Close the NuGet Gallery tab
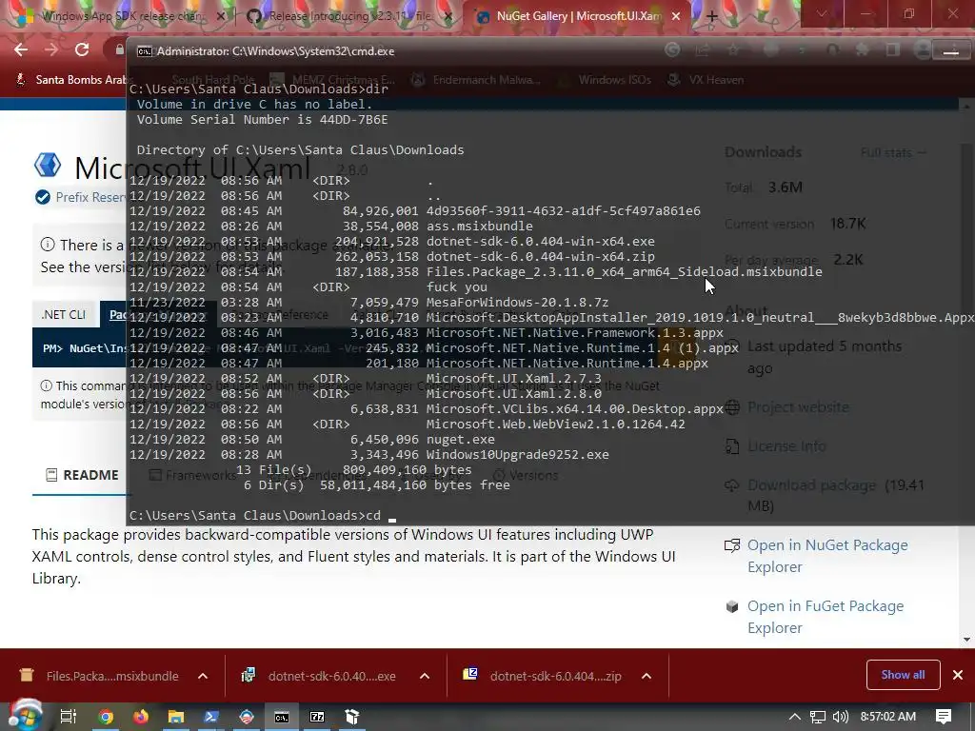Viewport: 975px width, 731px height. (x=677, y=16)
